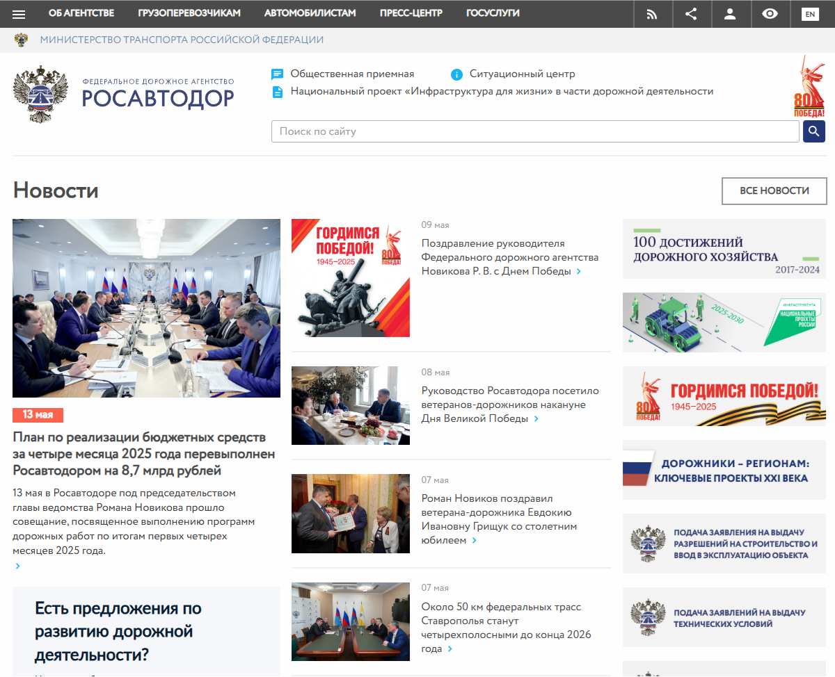Open Гордимся Победой sidebar banner
835x677 pixels.
pyautogui.click(x=724, y=396)
